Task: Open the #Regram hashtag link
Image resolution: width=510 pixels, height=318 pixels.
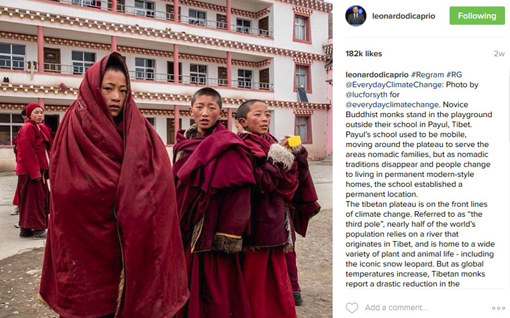Action: [x=427, y=74]
